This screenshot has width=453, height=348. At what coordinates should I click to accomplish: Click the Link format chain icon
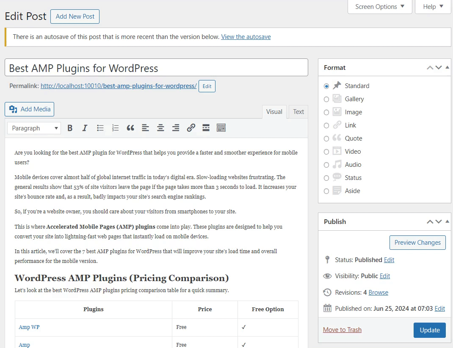coord(337,125)
